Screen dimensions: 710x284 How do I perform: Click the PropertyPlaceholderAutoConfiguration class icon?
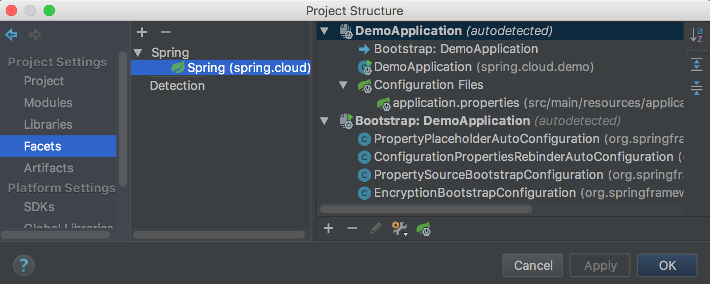click(364, 139)
